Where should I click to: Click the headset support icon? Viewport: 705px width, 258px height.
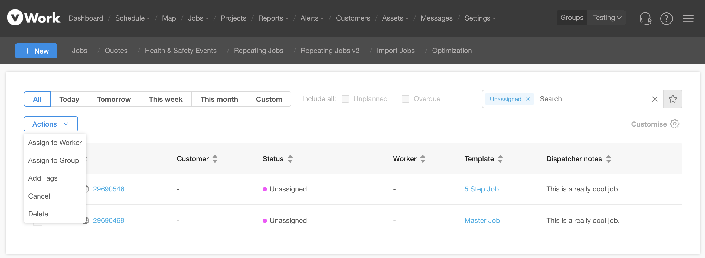point(645,18)
